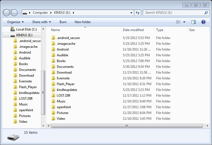Click the Back navigation arrow button

pyautogui.click(x=6, y=13)
